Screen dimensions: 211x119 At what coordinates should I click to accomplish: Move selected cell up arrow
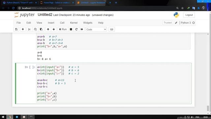click(48, 29)
